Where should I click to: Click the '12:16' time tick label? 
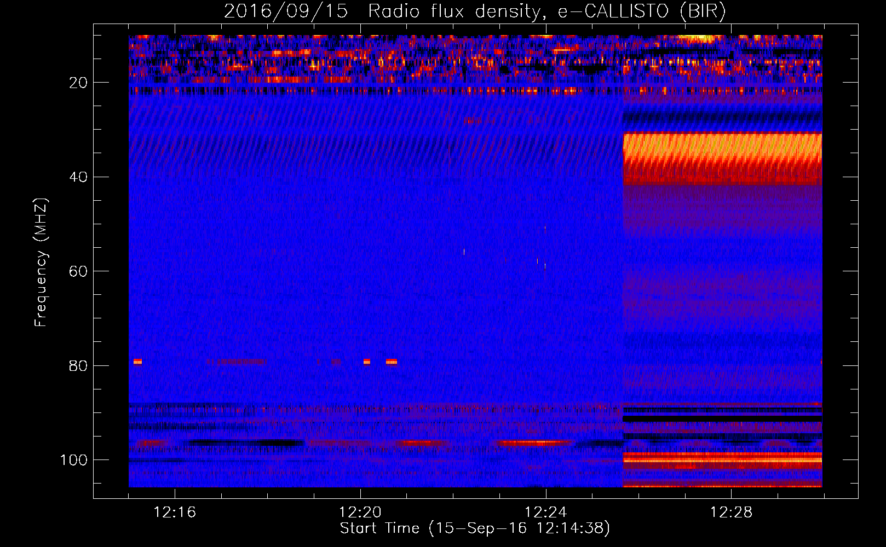pyautogui.click(x=175, y=513)
